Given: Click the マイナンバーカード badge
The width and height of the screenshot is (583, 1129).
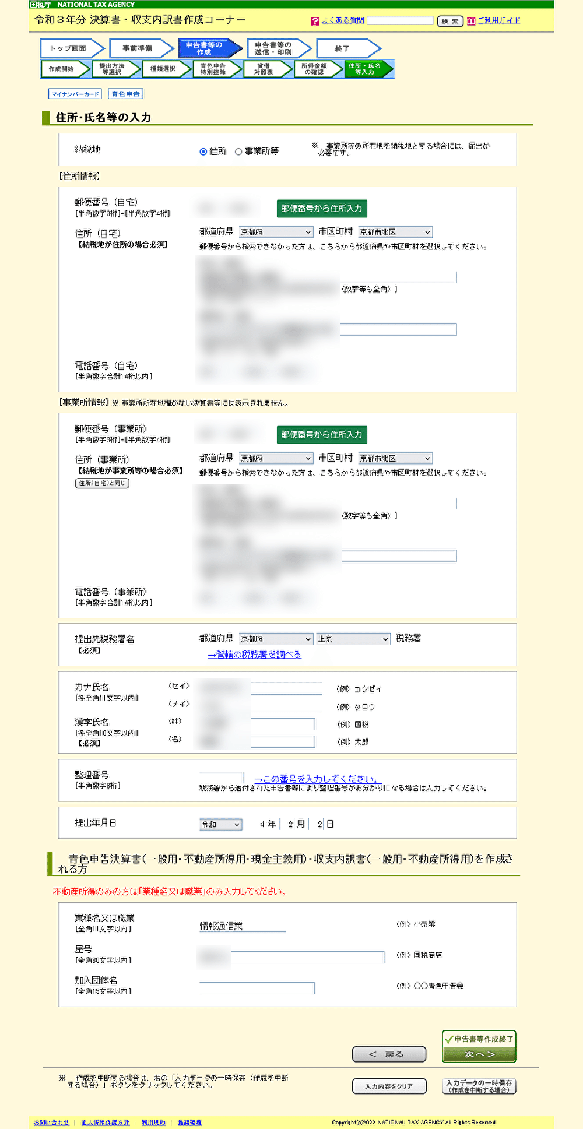Looking at the screenshot, I should 75,94.
